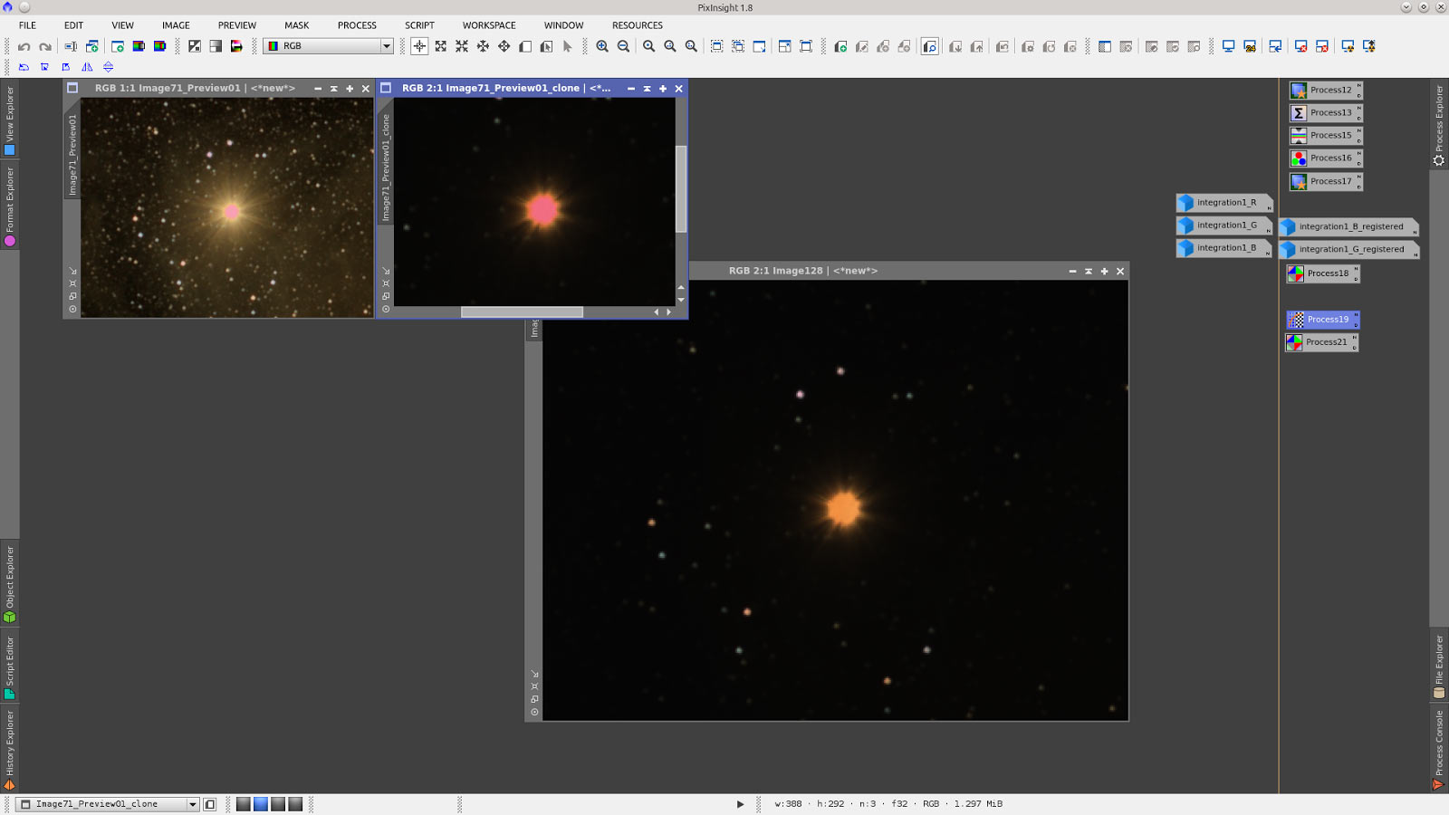Open Process19 icon on workspace
The height and width of the screenshot is (815, 1449).
[1323, 320]
